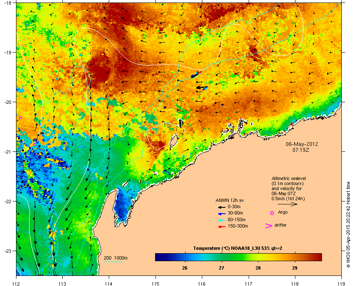Click the '-22' latitude axis label
This screenshot has height=286, width=354.
8,201
